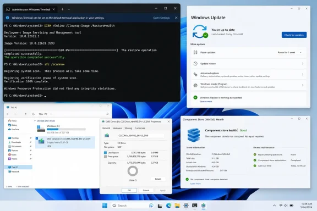This screenshot has height=211, width=317.
Task: Open Desktop in explorer sidebar
Action: [14, 138]
